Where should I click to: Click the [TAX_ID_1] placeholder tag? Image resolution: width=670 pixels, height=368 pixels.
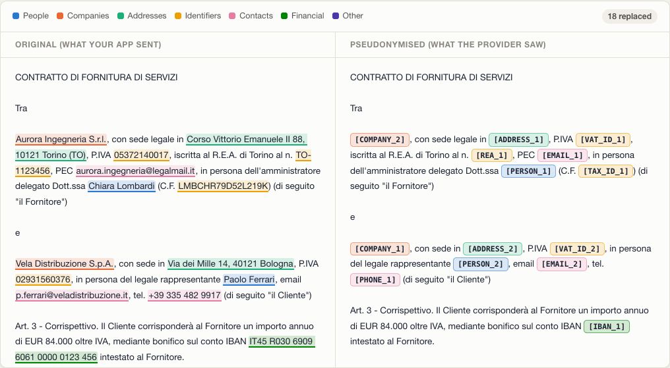(605, 171)
